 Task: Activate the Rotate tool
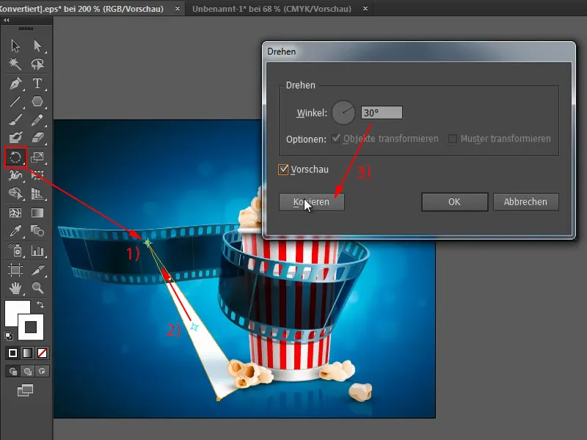[15, 157]
